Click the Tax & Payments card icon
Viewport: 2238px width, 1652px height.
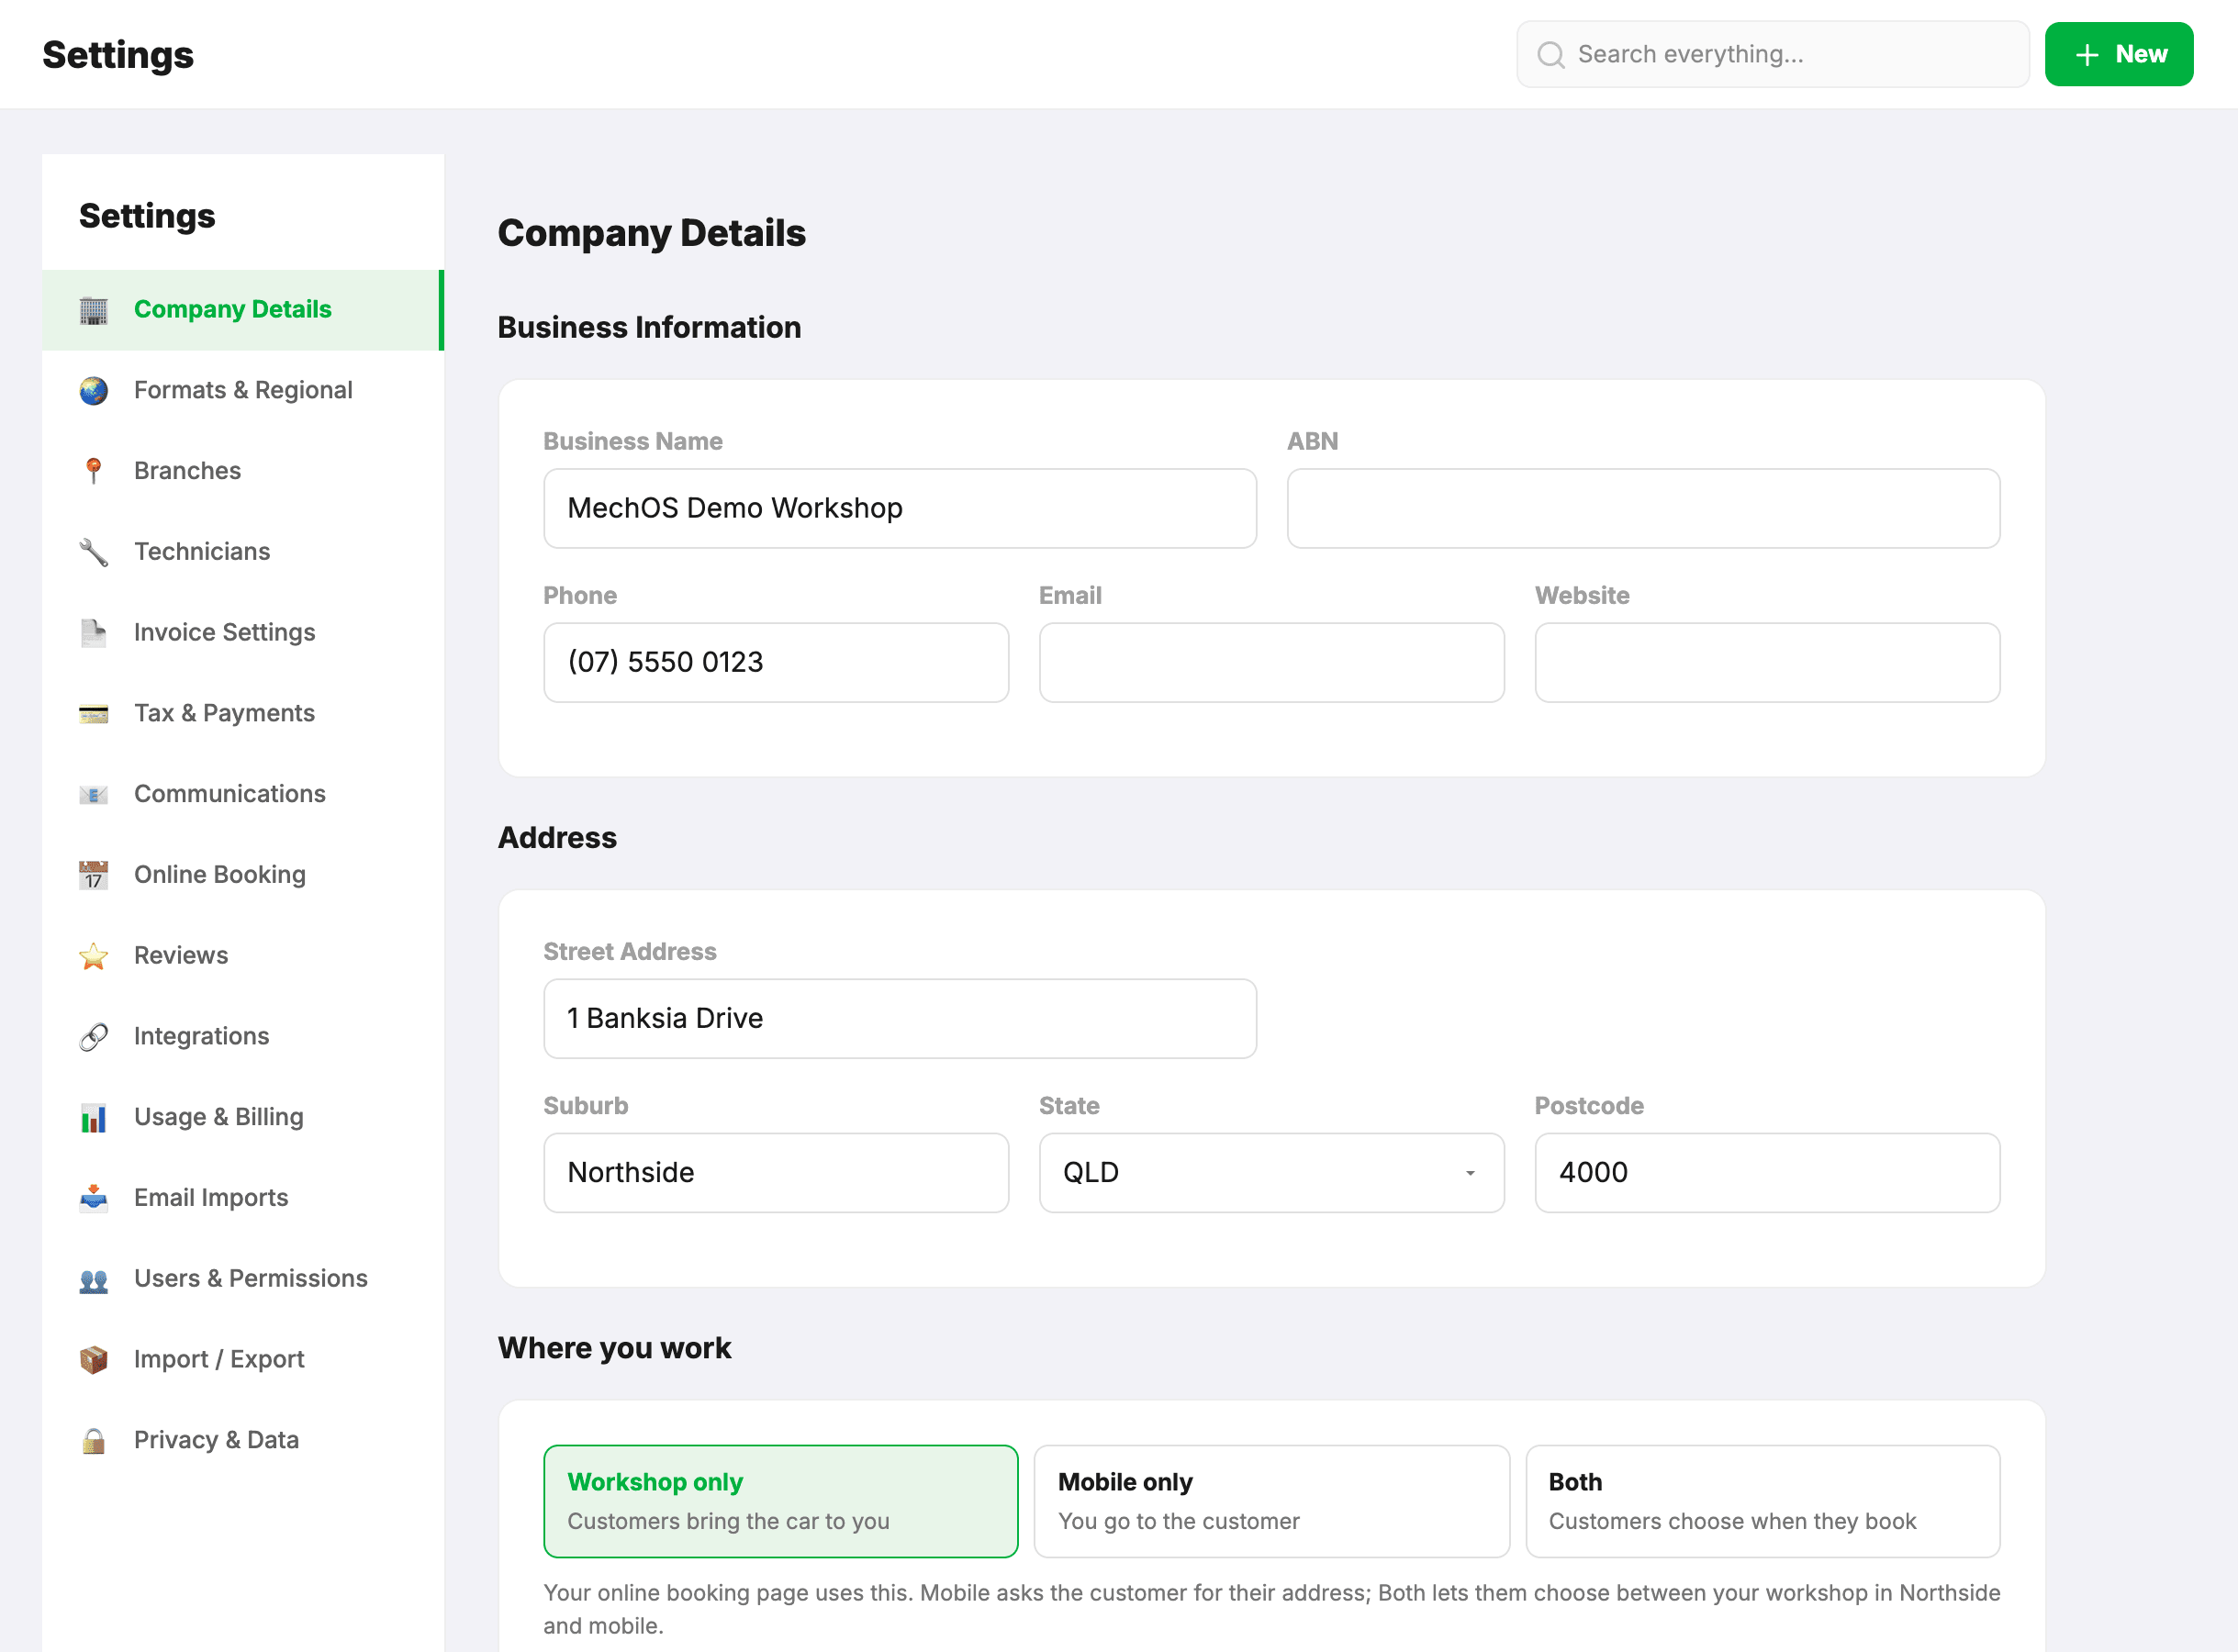click(93, 714)
